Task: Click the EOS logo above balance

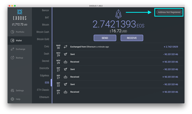Action: click(118, 14)
